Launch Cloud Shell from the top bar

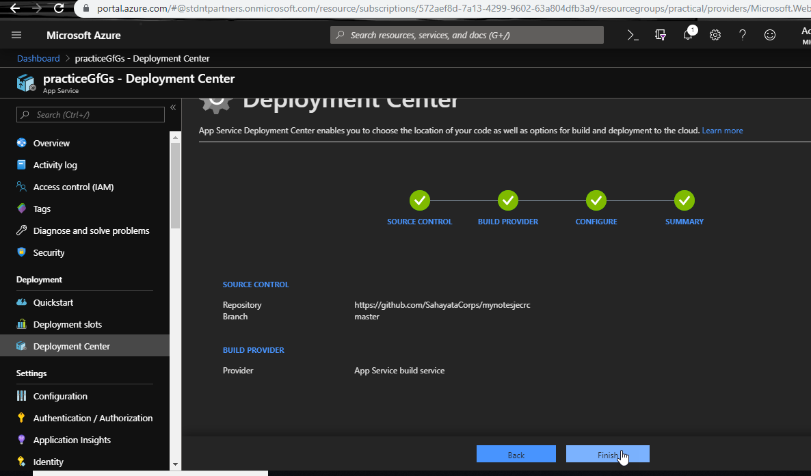click(x=633, y=35)
